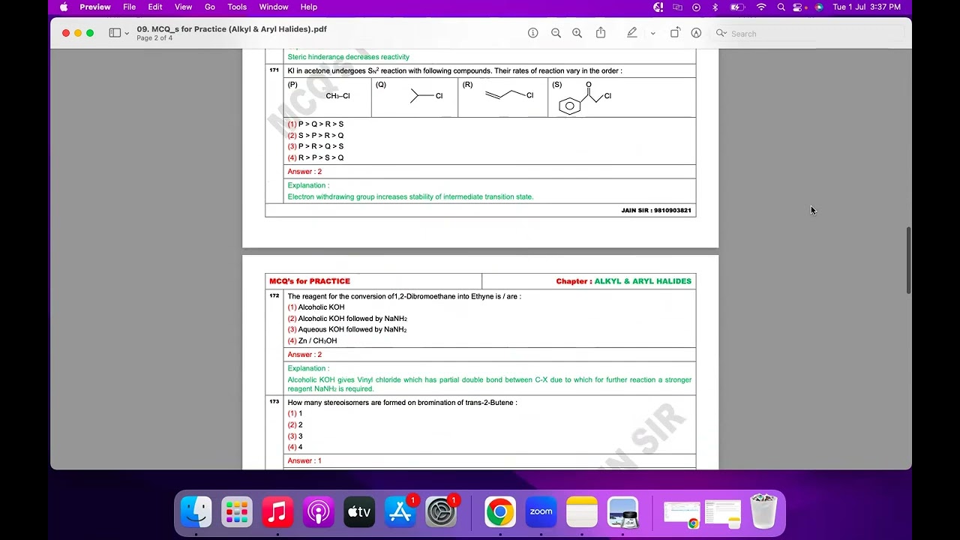Click the screen mirroring menu bar icon
This screenshot has height=540, width=960.
(x=678, y=7)
